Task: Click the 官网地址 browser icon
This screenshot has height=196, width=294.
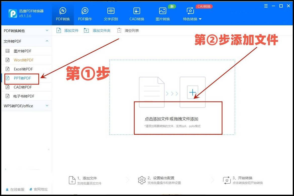Action: pyautogui.click(x=31, y=189)
